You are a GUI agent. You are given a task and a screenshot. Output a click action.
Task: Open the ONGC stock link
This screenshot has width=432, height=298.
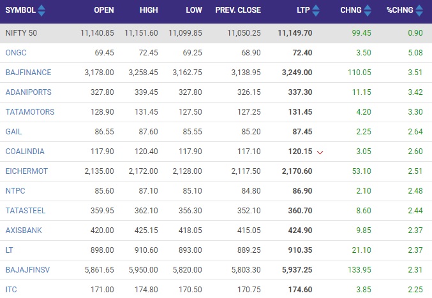click(x=16, y=52)
